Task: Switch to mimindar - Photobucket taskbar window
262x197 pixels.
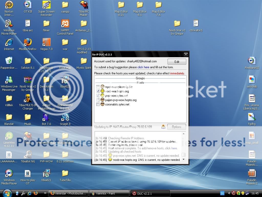Action: pos(68,193)
